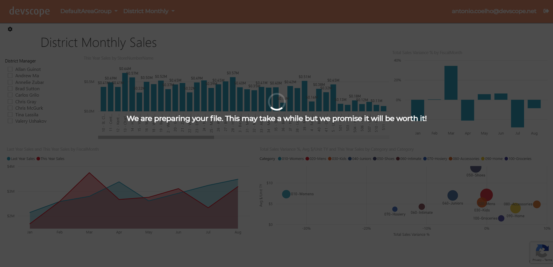Screen dimensions: 553x267
Task: Check the Carlos Grilo checkbox
Action: [x=10, y=95]
